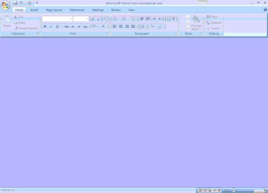Open the Review tab
This screenshot has height=193, width=268.
(116, 10)
